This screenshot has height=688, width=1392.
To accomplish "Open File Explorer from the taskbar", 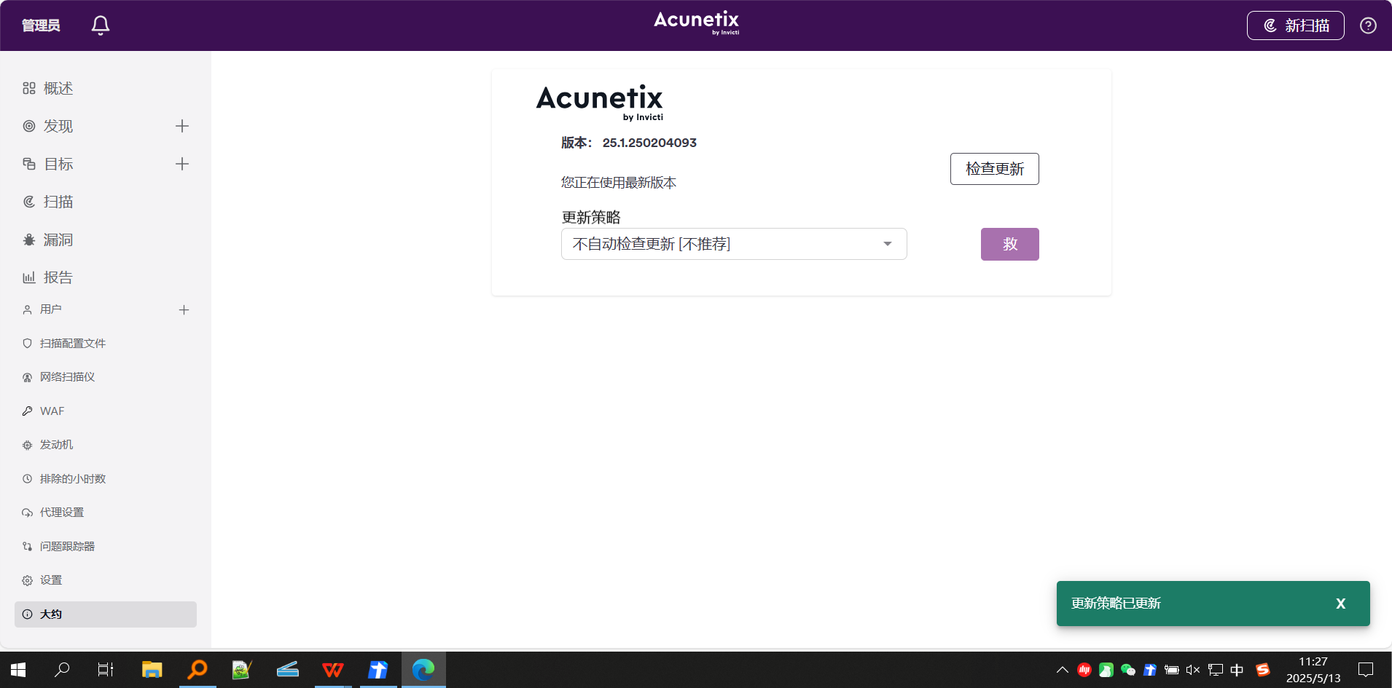I will pyautogui.click(x=152, y=670).
